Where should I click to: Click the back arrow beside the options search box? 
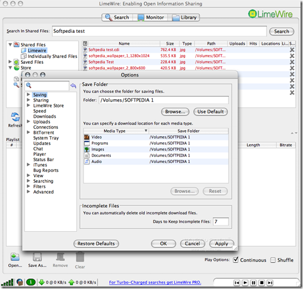(73, 85)
